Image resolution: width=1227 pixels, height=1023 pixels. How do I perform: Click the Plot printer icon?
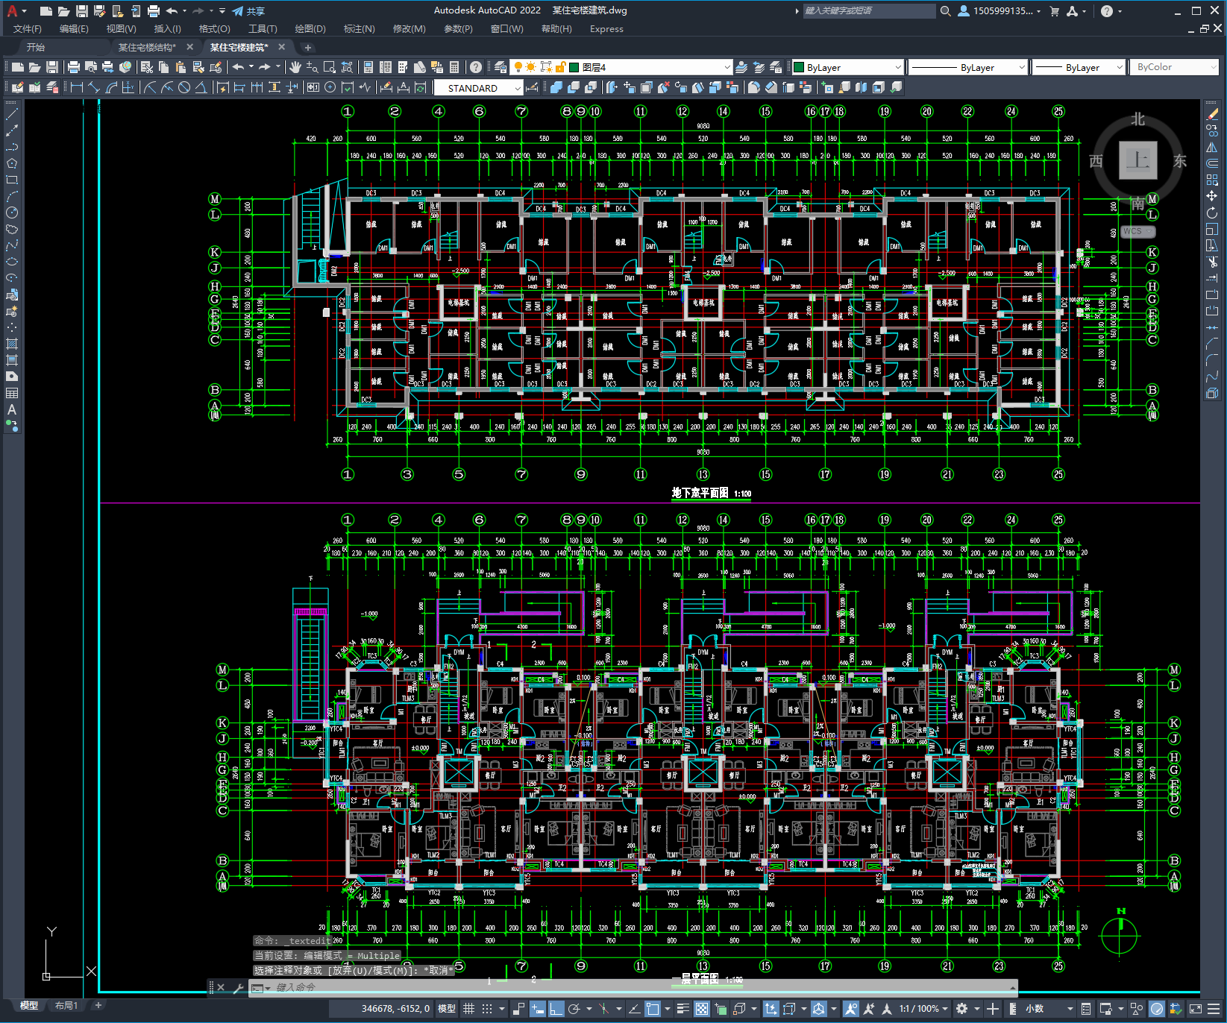click(73, 67)
